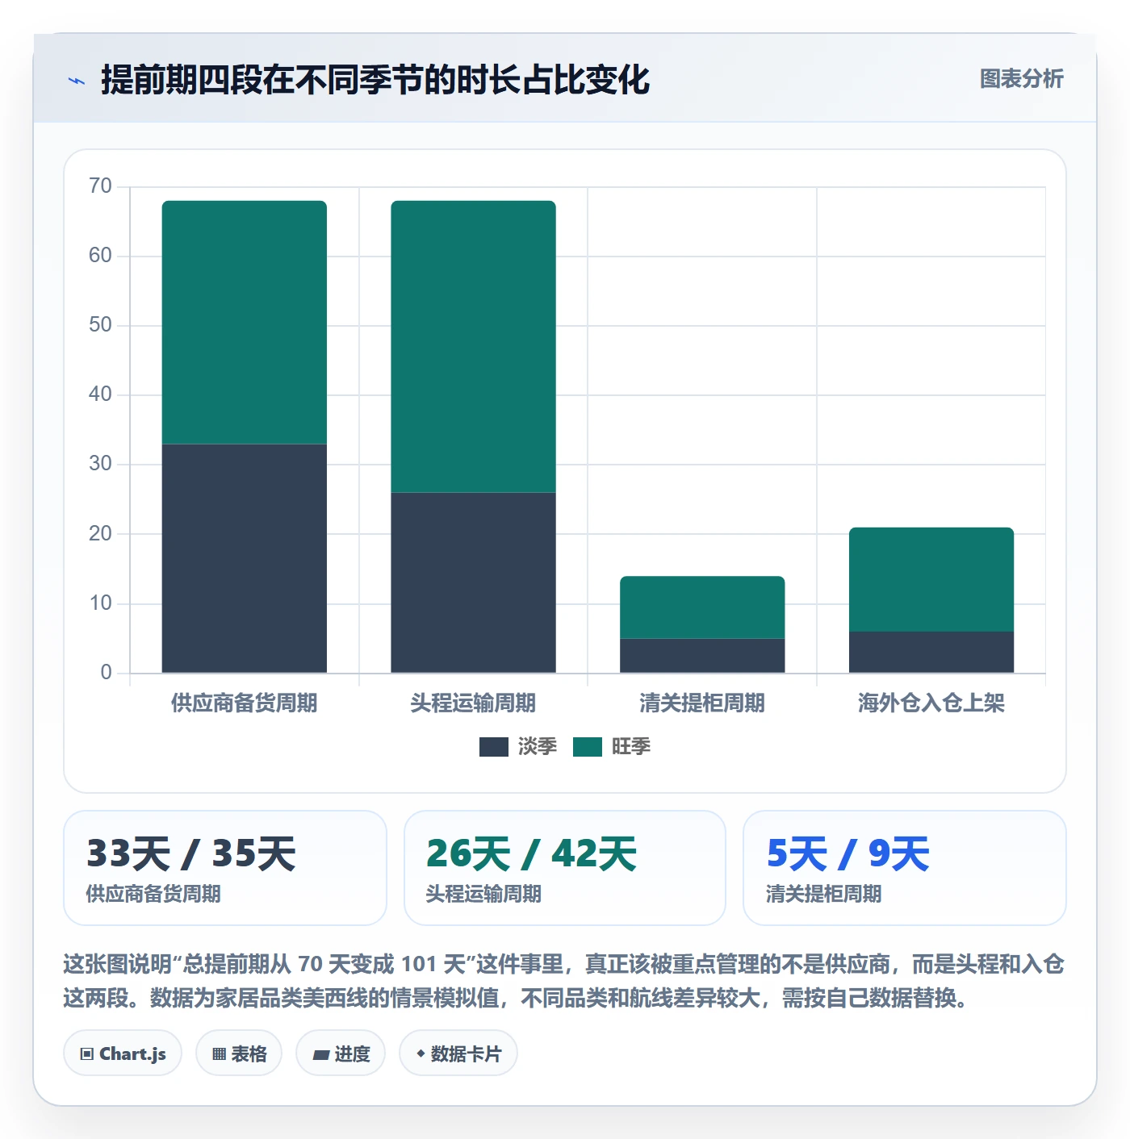The height and width of the screenshot is (1139, 1130).
Task: Open the 进度 tag
Action: 341,1053
